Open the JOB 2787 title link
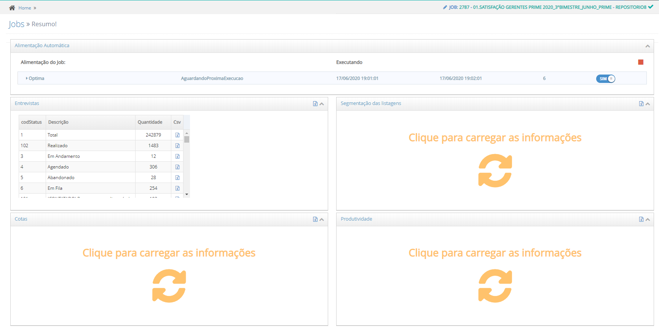Screen dimensions: 659x329 [x=547, y=7]
